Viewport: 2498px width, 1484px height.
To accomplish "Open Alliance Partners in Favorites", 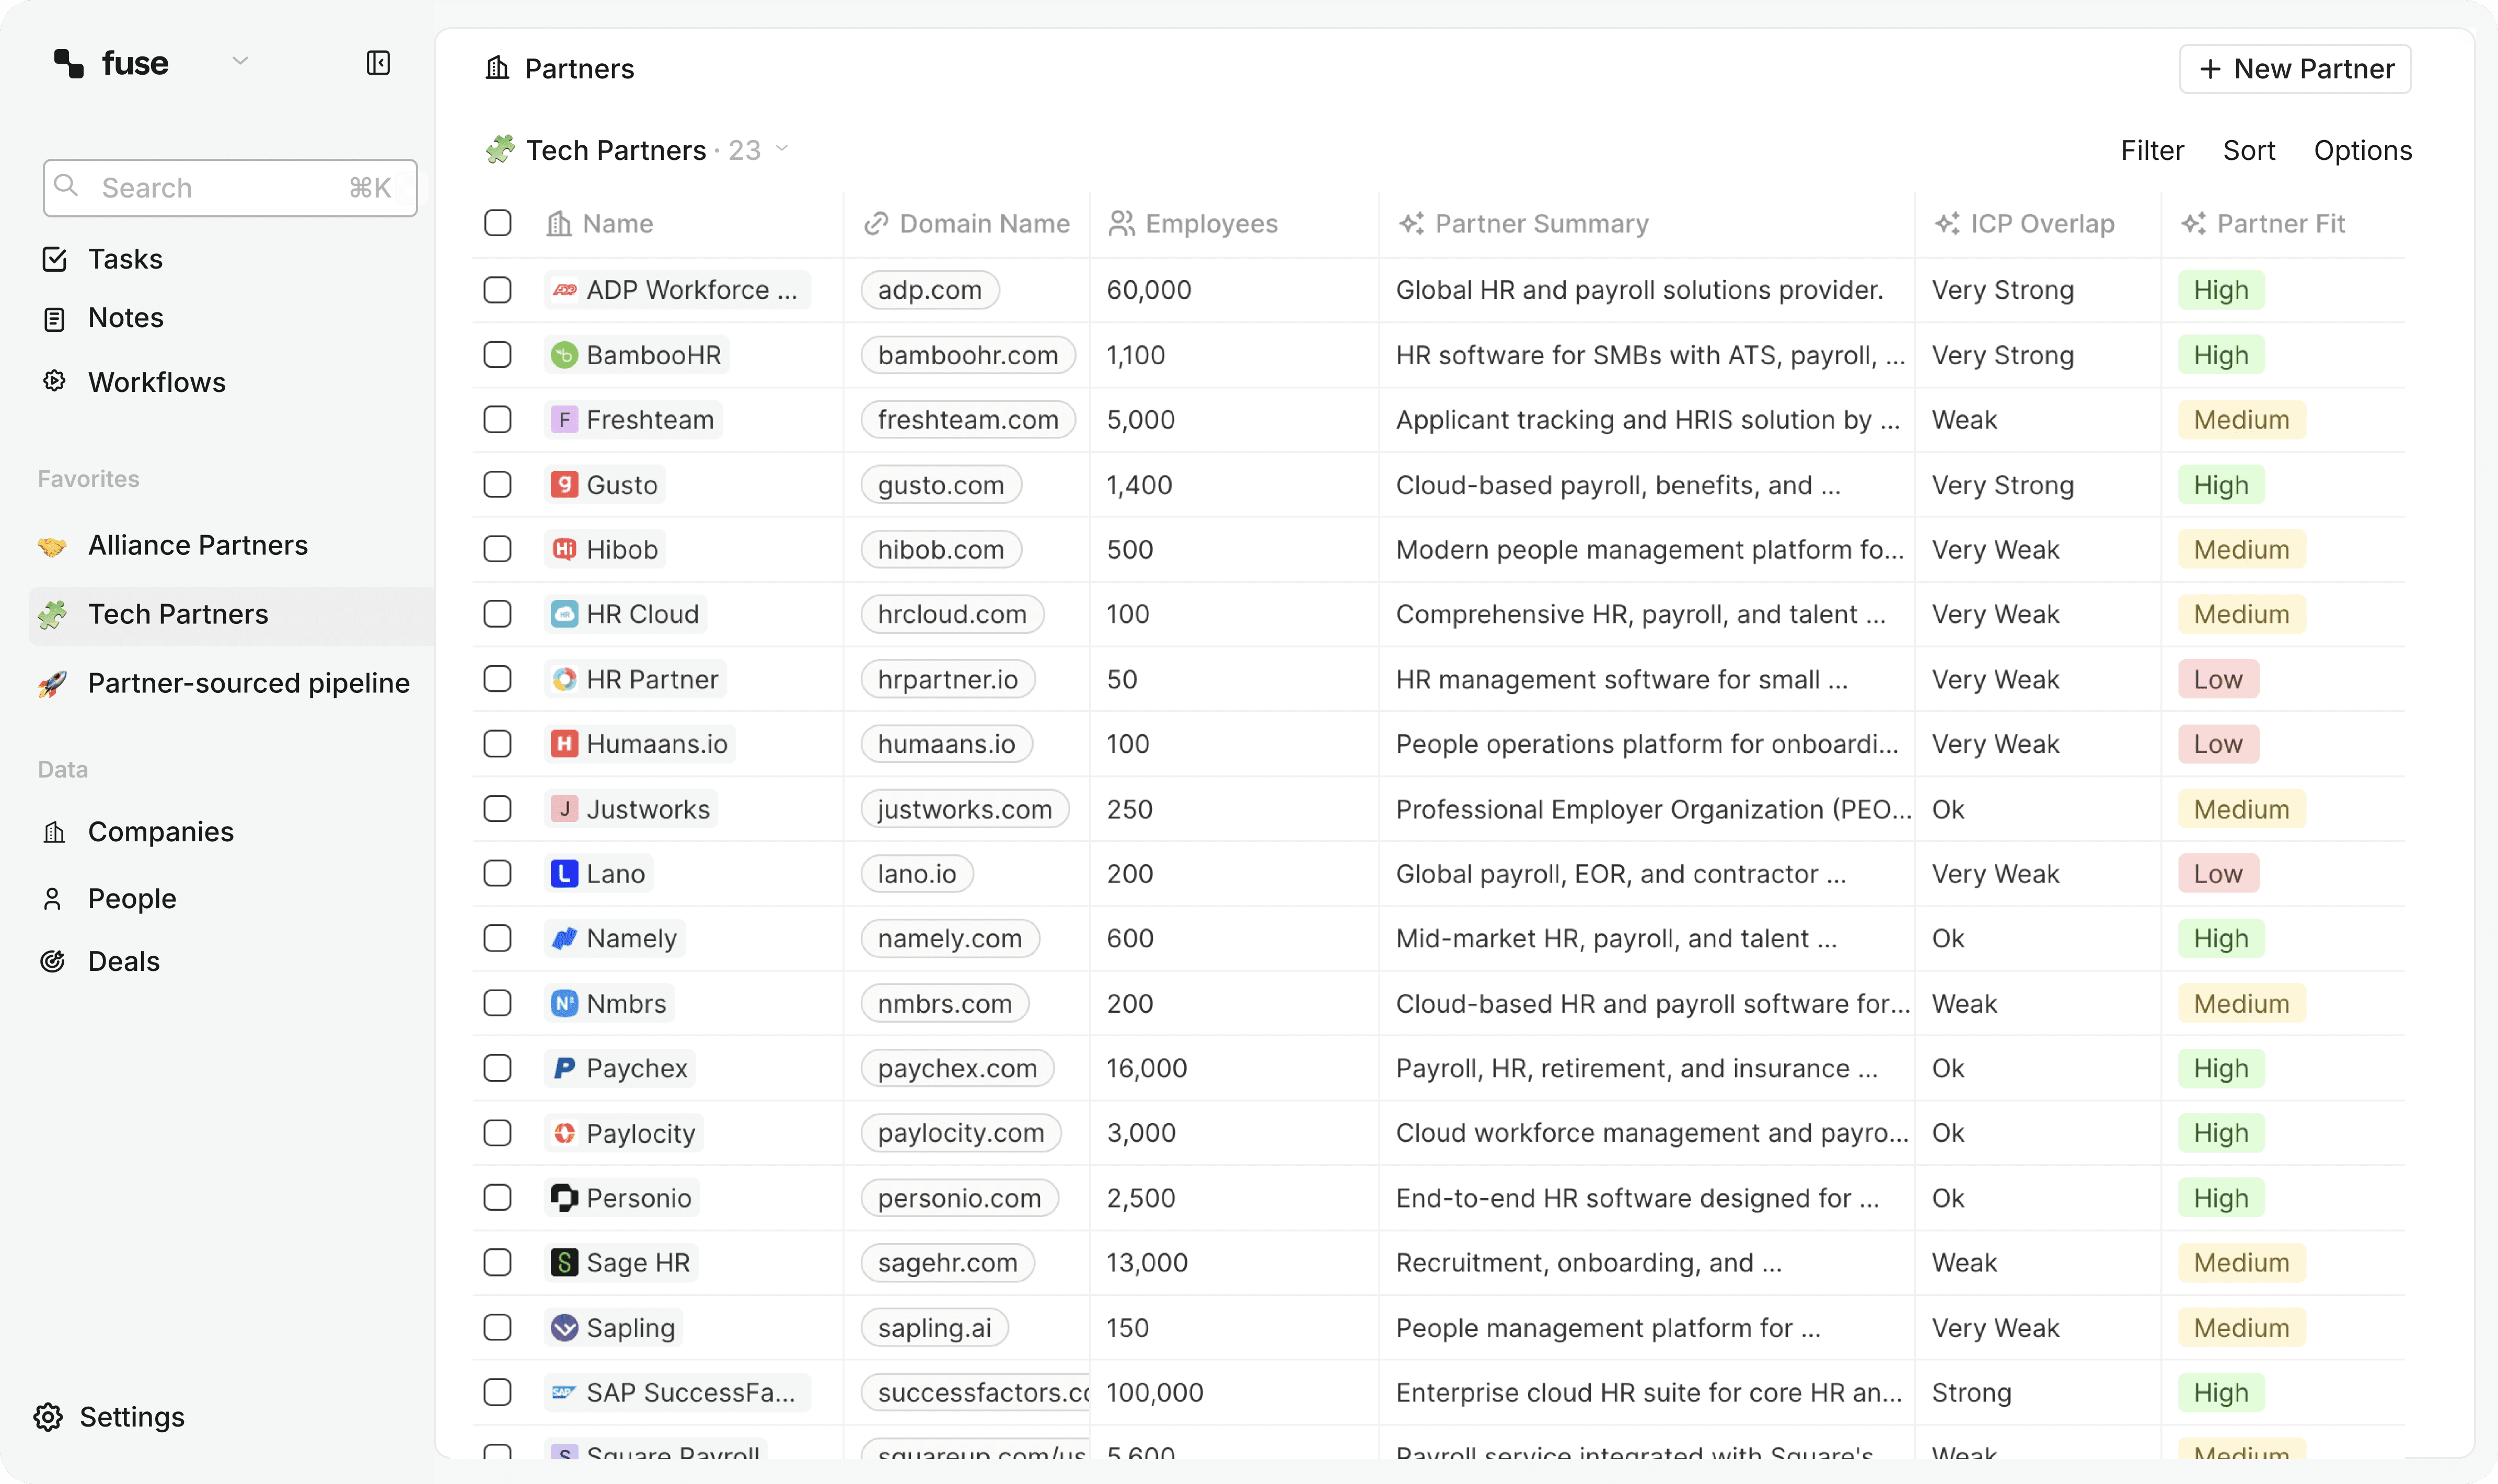I will pyautogui.click(x=197, y=545).
